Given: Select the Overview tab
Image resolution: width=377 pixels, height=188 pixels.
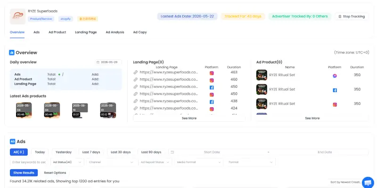Looking at the screenshot, I should [17, 32].
